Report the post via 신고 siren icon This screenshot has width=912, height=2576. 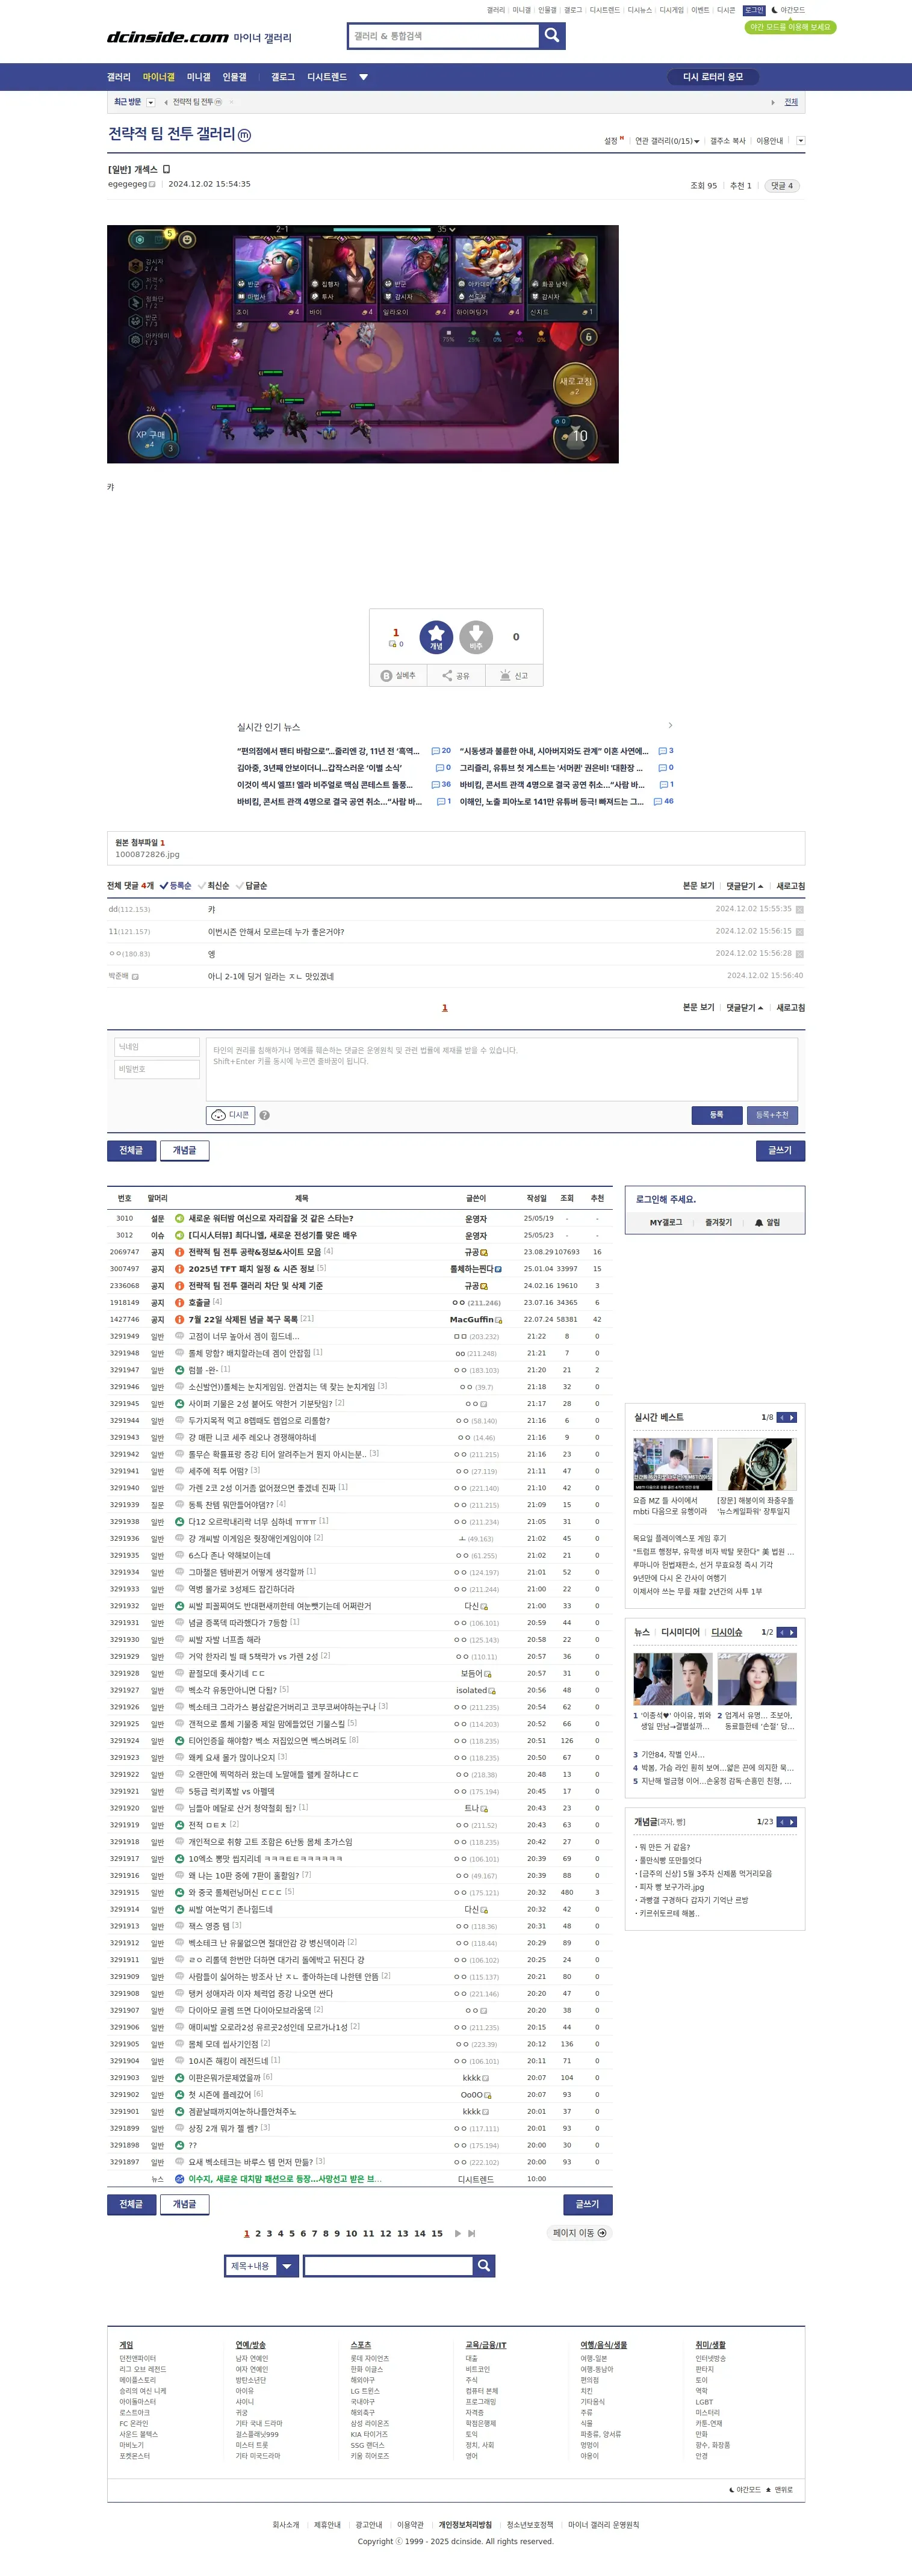pos(505,676)
